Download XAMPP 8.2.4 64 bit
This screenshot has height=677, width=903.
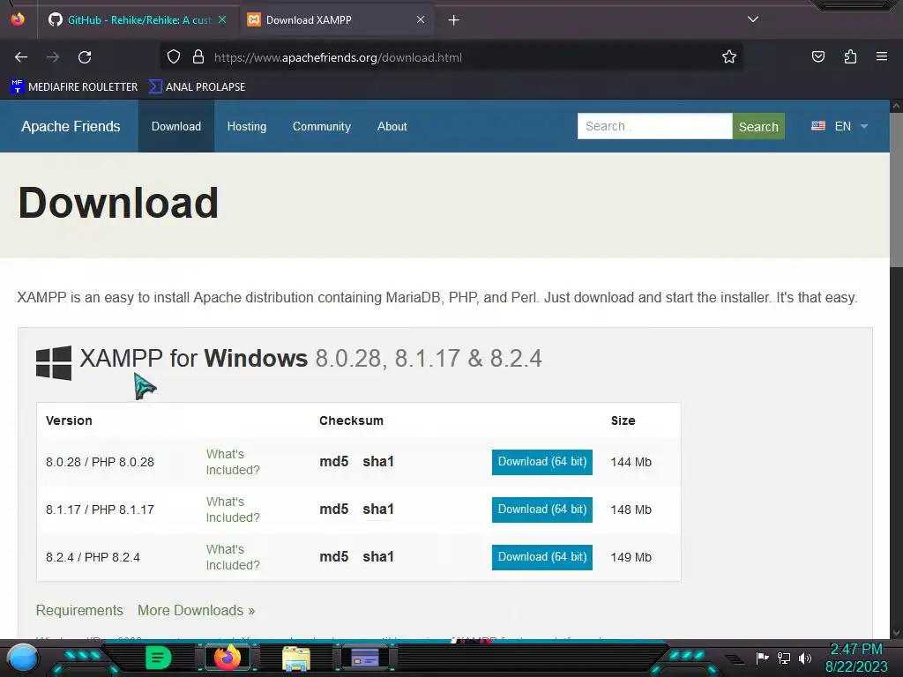(x=542, y=557)
